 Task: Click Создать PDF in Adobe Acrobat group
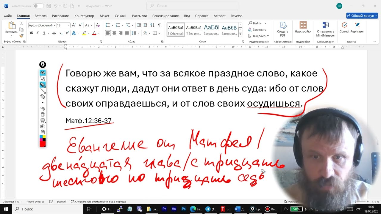coord(282,29)
